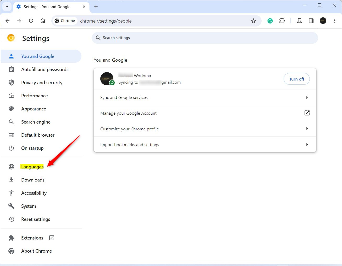Click the Turn off sync button
Image resolution: width=342 pixels, height=266 pixels.
[296, 79]
